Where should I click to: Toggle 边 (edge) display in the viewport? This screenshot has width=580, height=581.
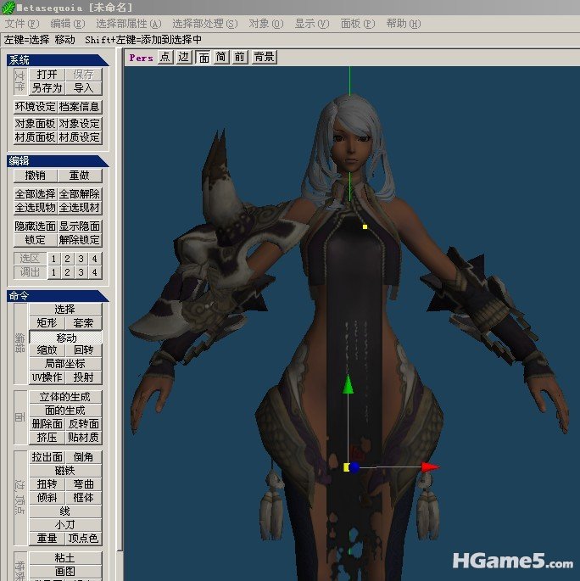(183, 58)
